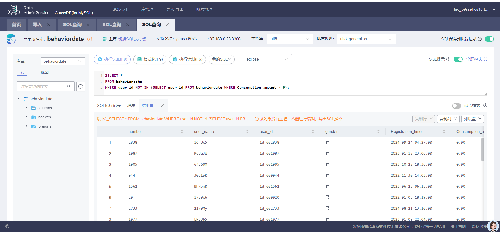This screenshot has height=232, width=500.
Task: Close the active SQL查询 tab
Action: (167, 25)
